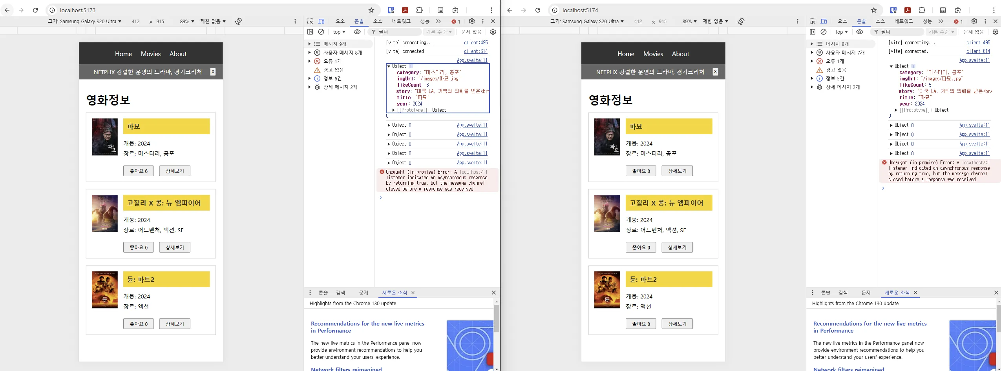Switch to 소스 tab in right DevTools
This screenshot has height=371, width=1001.
(880, 21)
